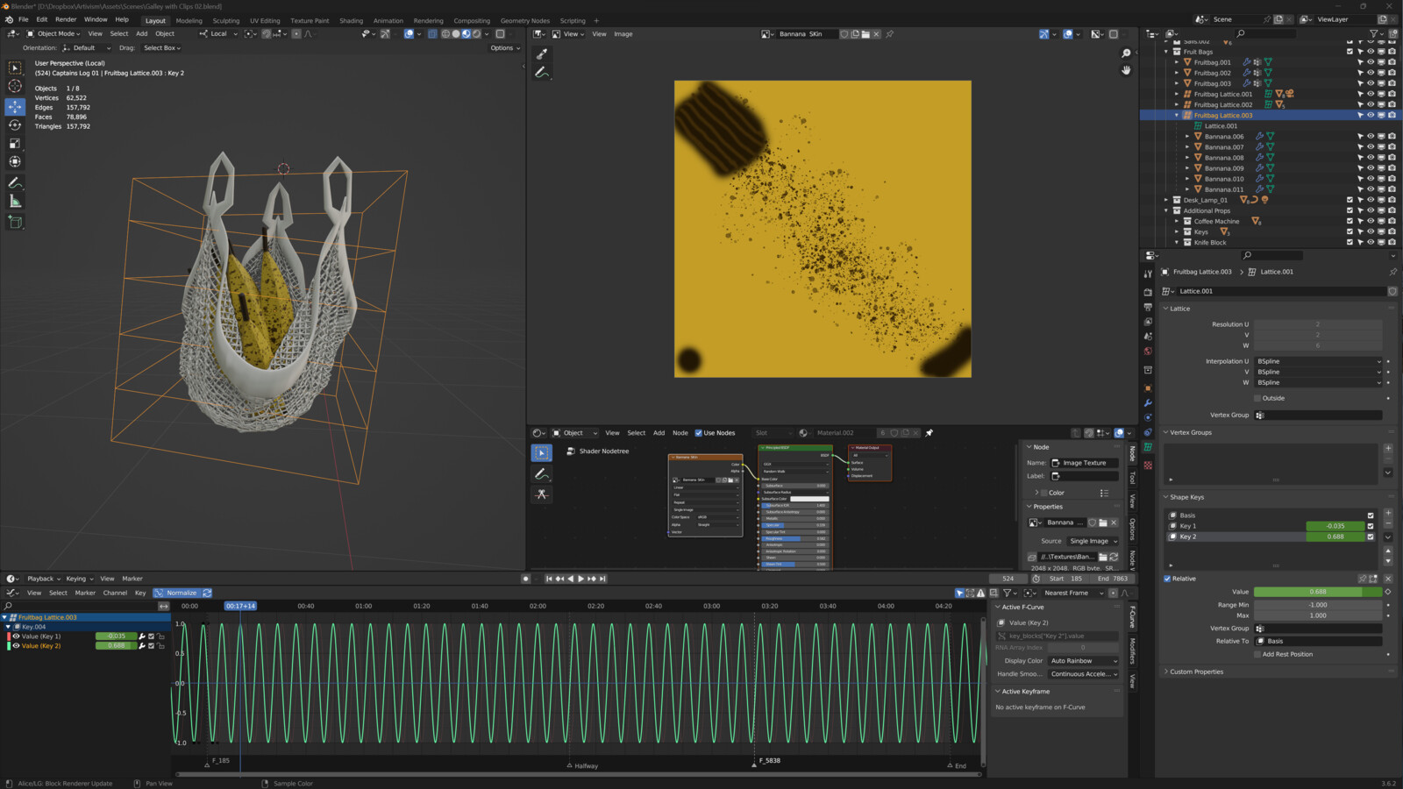This screenshot has width=1403, height=789.
Task: Select the 3D Cursor tool
Action: 15,86
